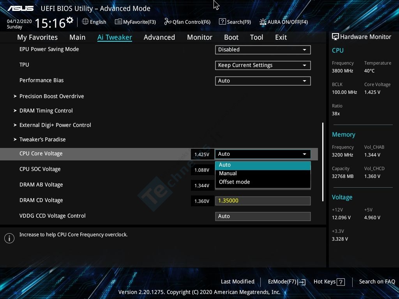This screenshot has width=399, height=299.
Task: Click the settings gear next to the clock
Action: point(70,20)
